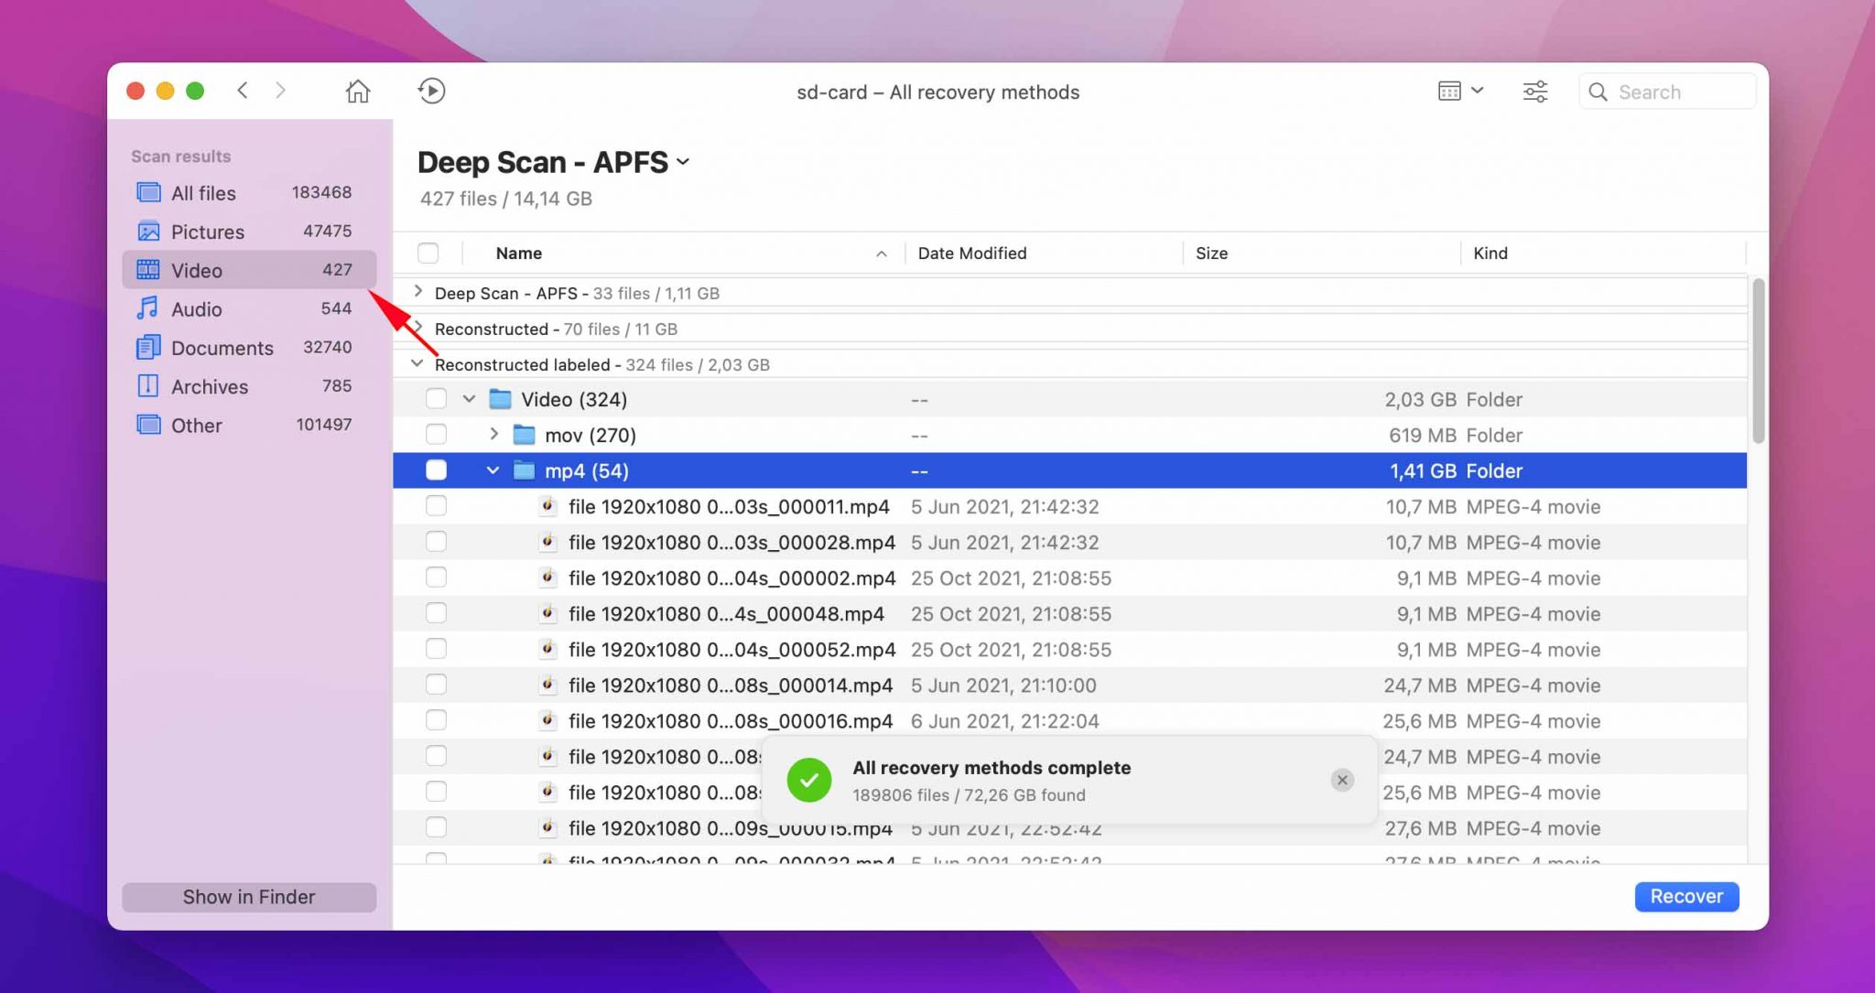Click the mp4 (54) folder icon
The height and width of the screenshot is (993, 1875).
pyautogui.click(x=524, y=470)
